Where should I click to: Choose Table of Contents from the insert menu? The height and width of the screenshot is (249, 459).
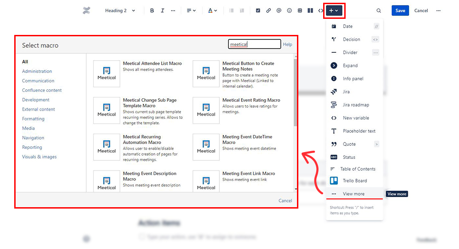[354, 169]
